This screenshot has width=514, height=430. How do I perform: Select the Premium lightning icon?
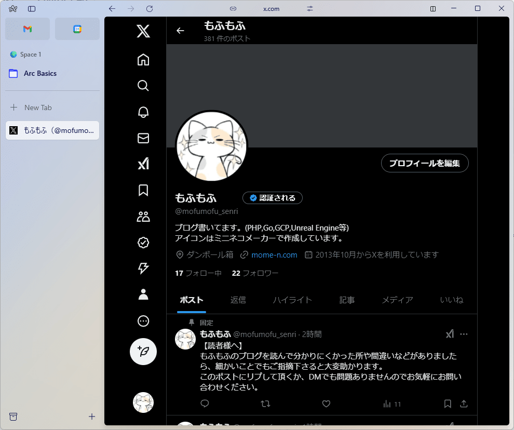(143, 268)
